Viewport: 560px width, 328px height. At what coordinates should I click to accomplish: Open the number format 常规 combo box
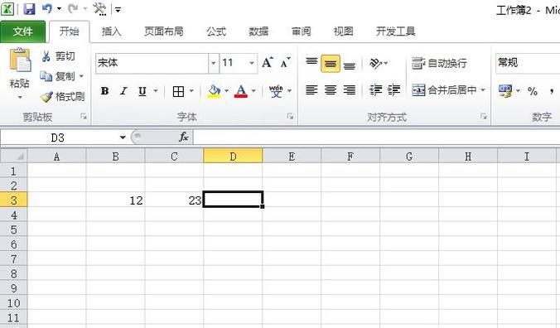[528, 63]
